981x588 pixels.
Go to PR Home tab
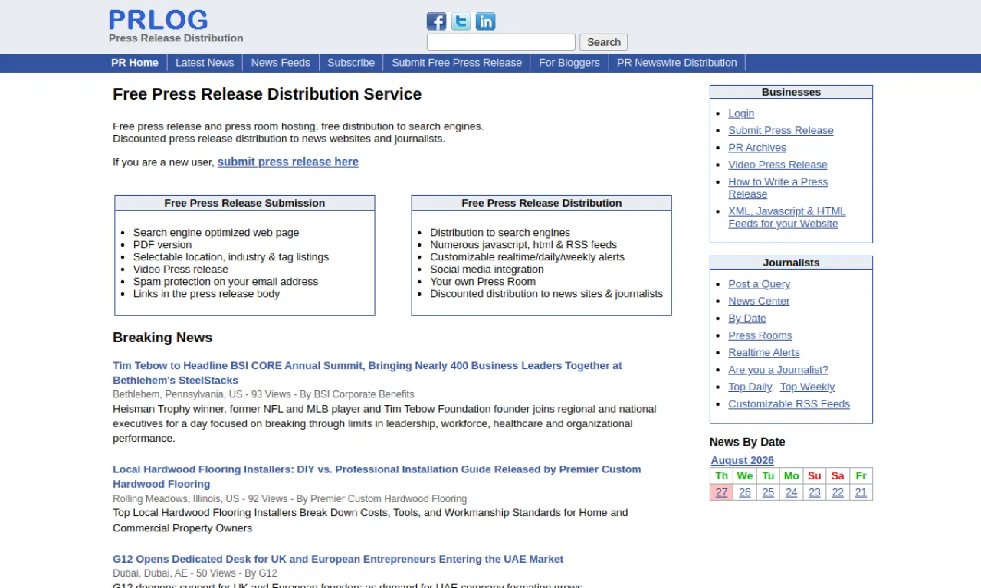click(x=135, y=63)
